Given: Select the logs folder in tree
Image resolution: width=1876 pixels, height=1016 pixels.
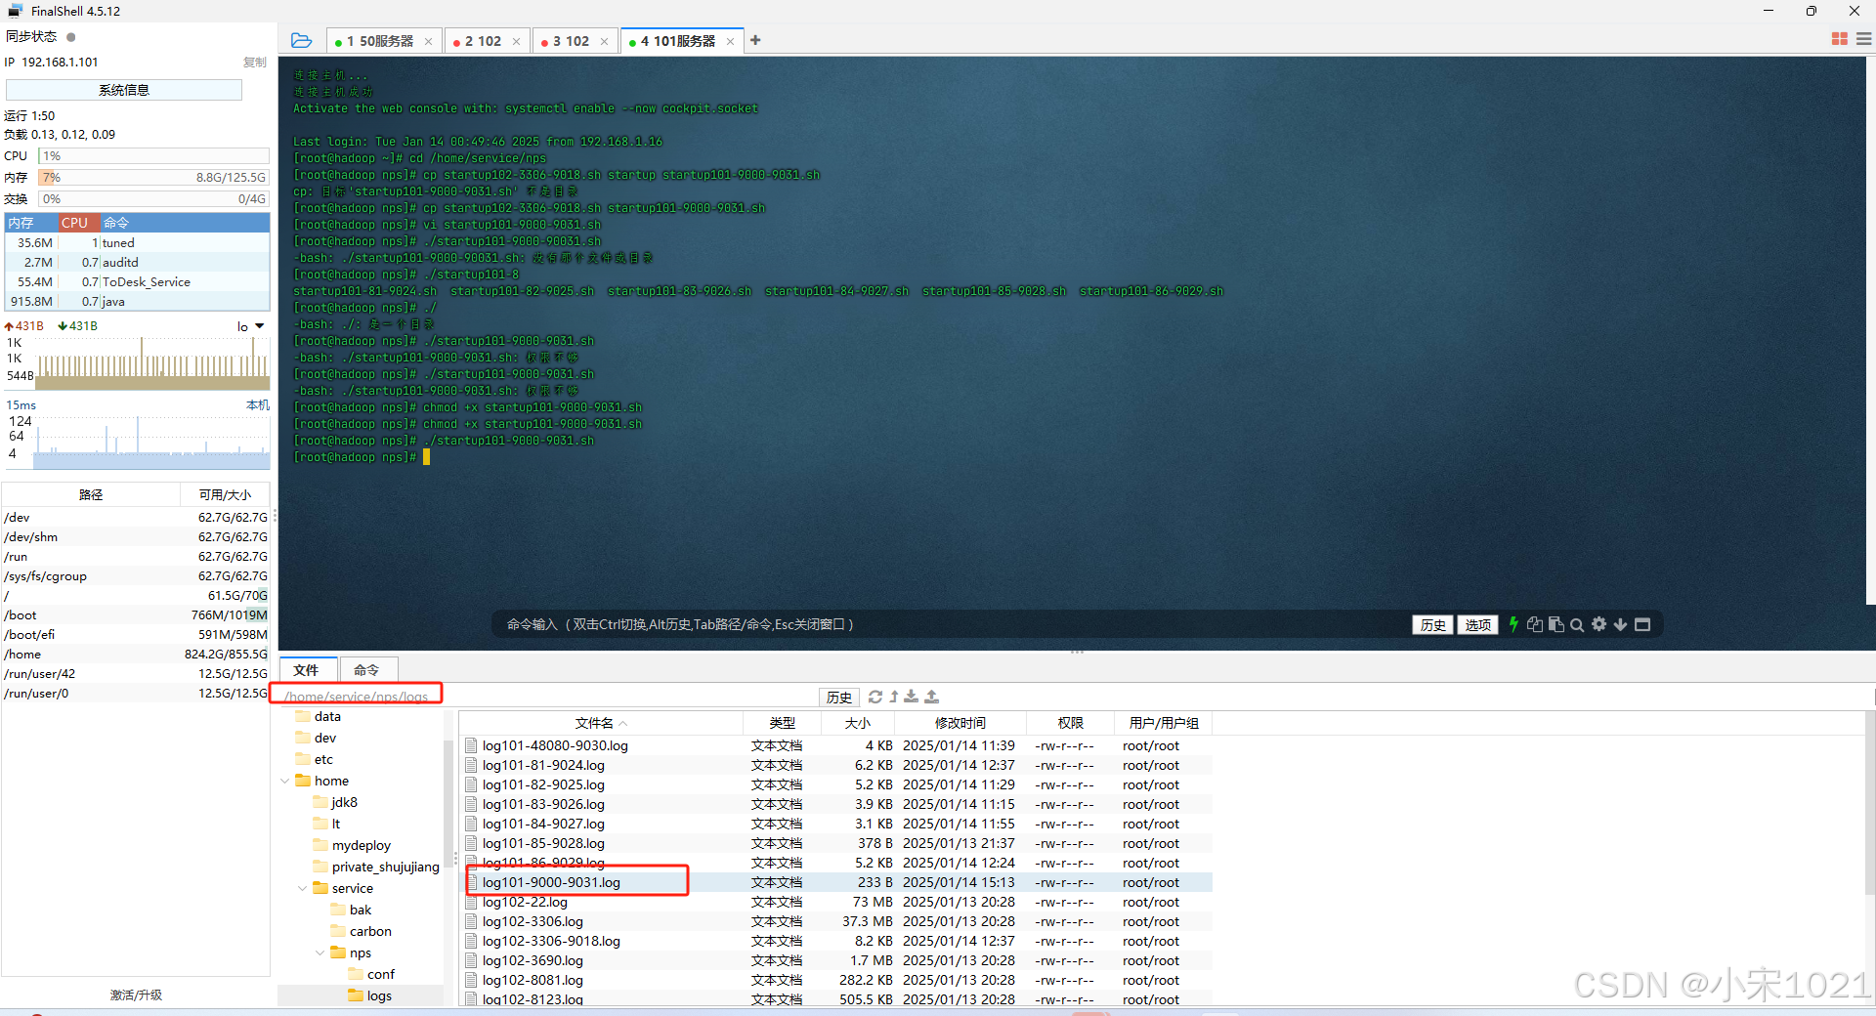Looking at the screenshot, I should [371, 995].
